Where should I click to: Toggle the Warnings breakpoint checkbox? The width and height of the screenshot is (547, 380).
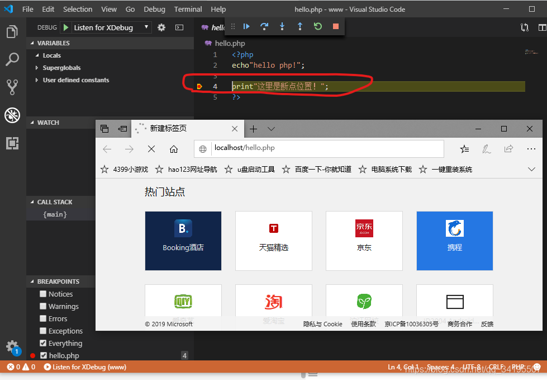42,306
